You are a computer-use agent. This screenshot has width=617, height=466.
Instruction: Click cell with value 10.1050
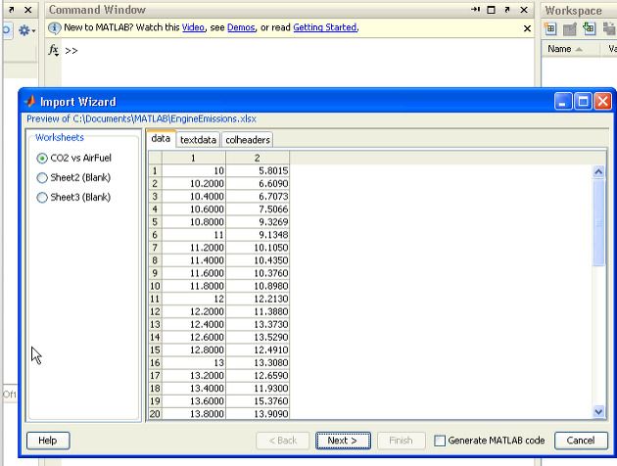(x=258, y=248)
